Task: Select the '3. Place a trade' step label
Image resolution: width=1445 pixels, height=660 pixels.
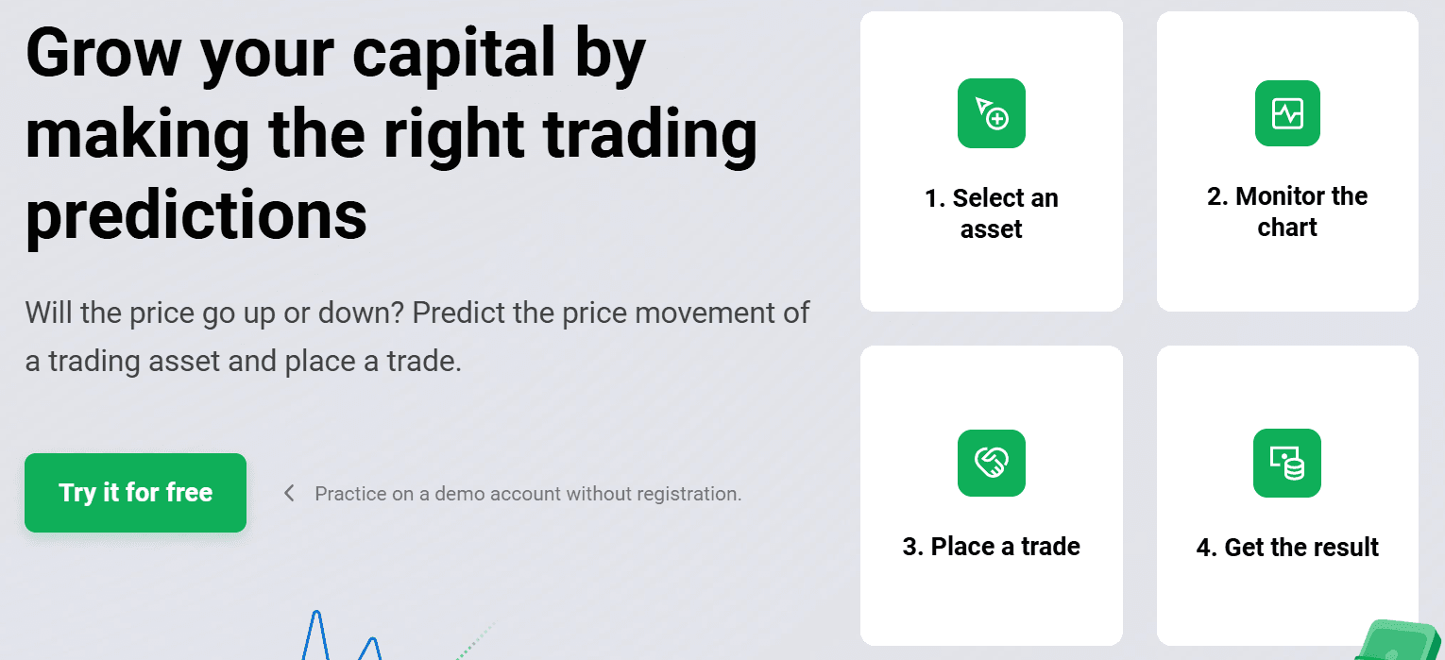Action: (992, 547)
